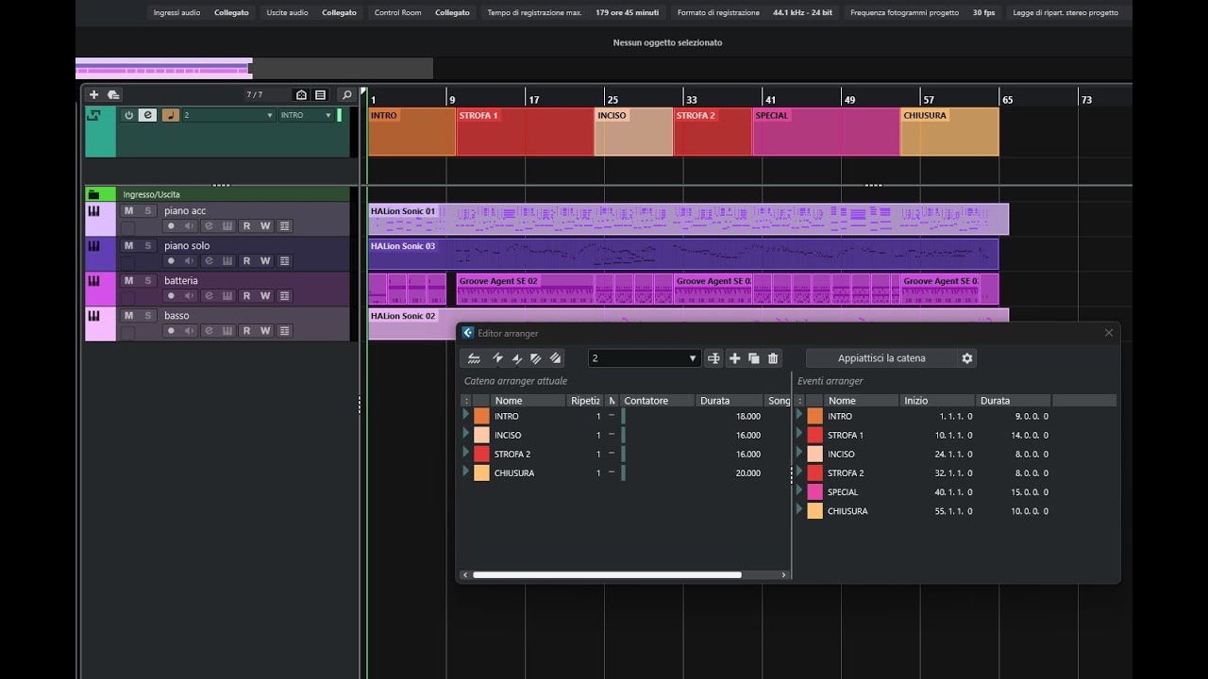Play STROFA 2 arrow in current chain

coord(465,453)
